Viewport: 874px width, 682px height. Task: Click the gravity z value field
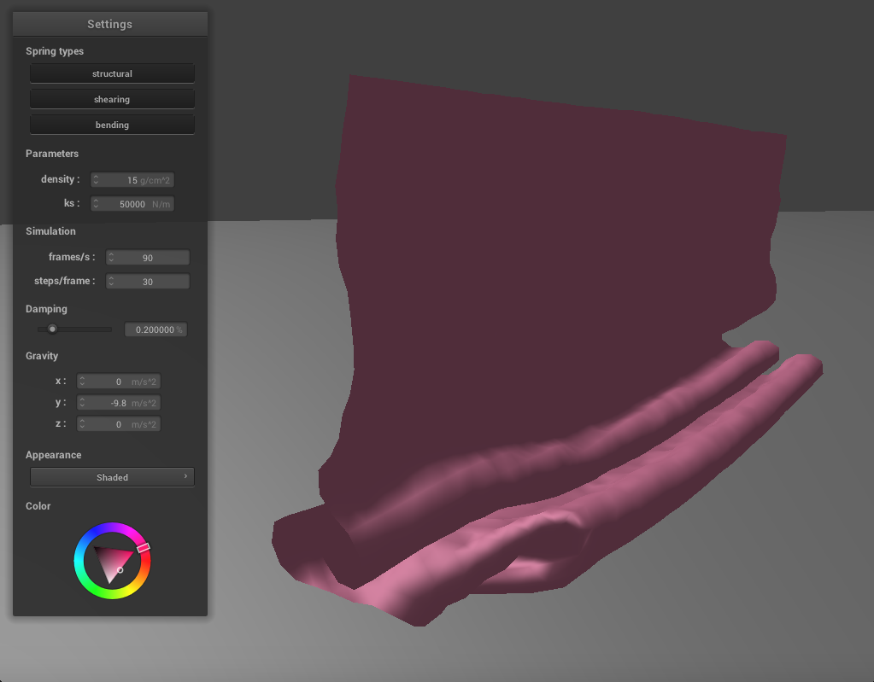click(122, 424)
